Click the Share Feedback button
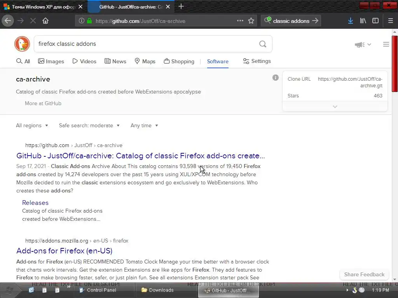398x298 pixels. [364, 274]
